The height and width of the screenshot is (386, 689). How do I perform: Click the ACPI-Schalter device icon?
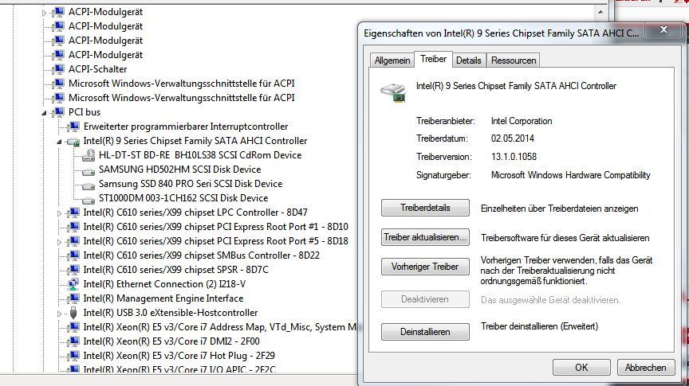[59, 69]
